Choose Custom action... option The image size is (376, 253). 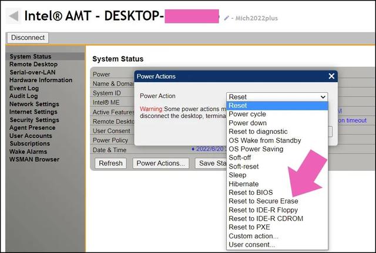pyautogui.click(x=277, y=236)
